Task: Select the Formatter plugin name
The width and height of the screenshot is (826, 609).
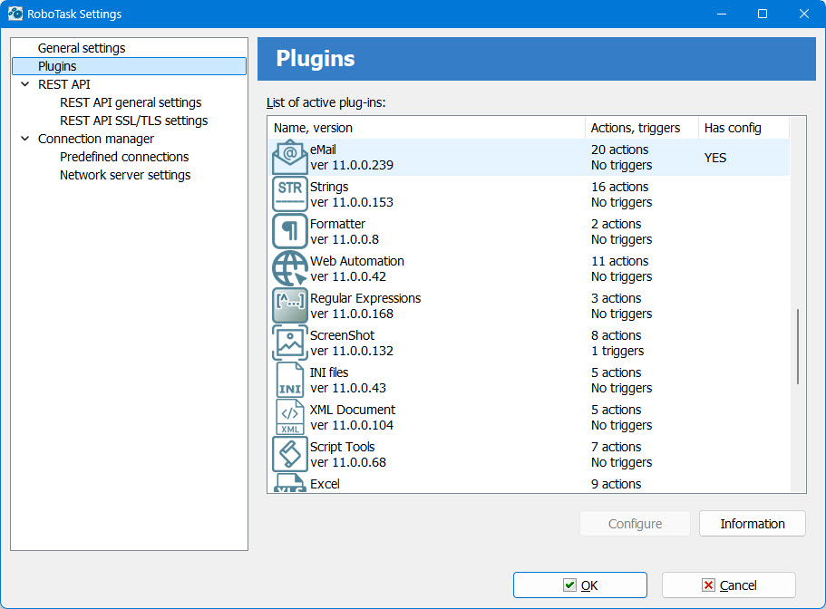Action: (337, 224)
